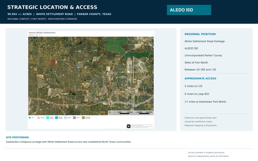Click the blue 500 Year Floodplain swatch
Image resolution: width=258 pixels, height=161 pixels.
click(56, 118)
